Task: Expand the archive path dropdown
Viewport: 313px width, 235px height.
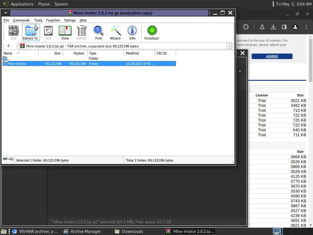Action: pos(229,46)
